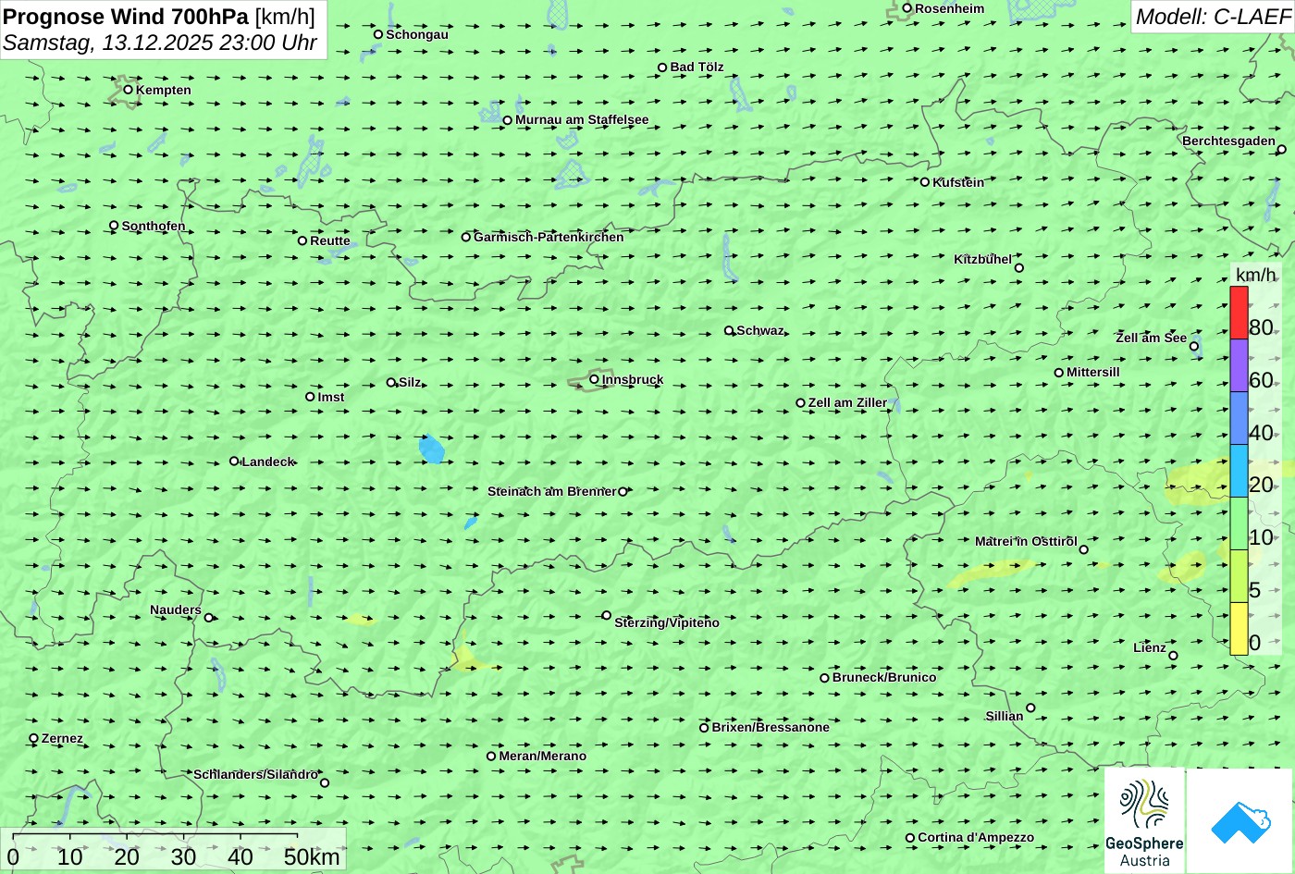Click the blue cloud logo icon
1295x874 pixels.
[x=1240, y=821]
